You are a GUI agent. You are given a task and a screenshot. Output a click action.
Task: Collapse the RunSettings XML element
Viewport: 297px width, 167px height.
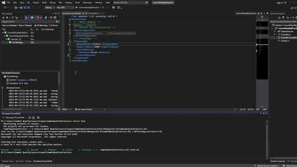pyautogui.click(x=70, y=19)
